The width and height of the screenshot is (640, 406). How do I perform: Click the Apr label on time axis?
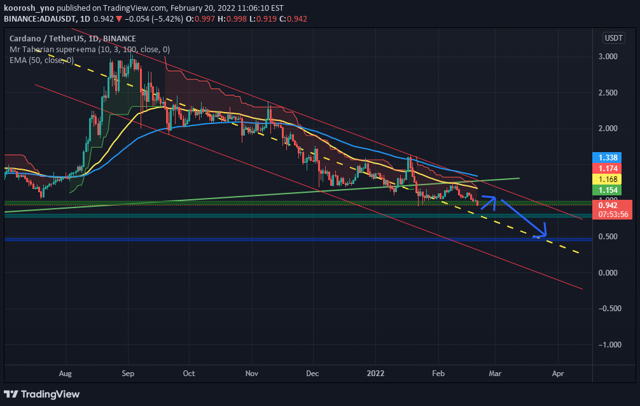click(558, 374)
